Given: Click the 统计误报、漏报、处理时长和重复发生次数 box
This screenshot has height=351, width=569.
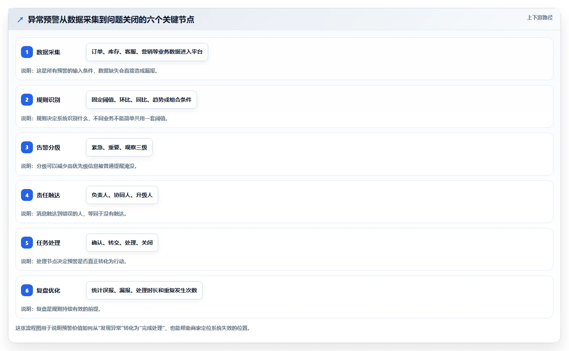Looking at the screenshot, I should pos(144,290).
